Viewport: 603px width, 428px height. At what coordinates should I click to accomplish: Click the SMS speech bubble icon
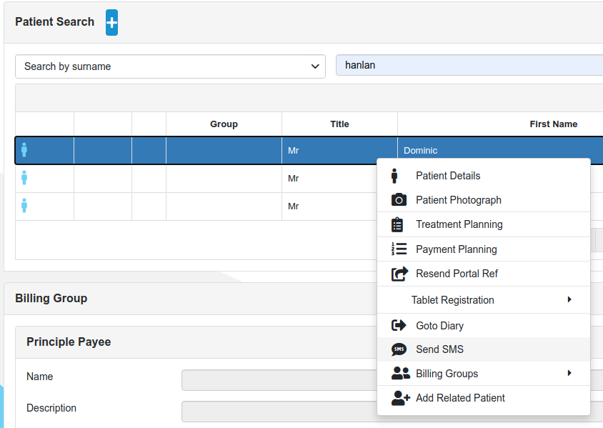pyautogui.click(x=399, y=349)
